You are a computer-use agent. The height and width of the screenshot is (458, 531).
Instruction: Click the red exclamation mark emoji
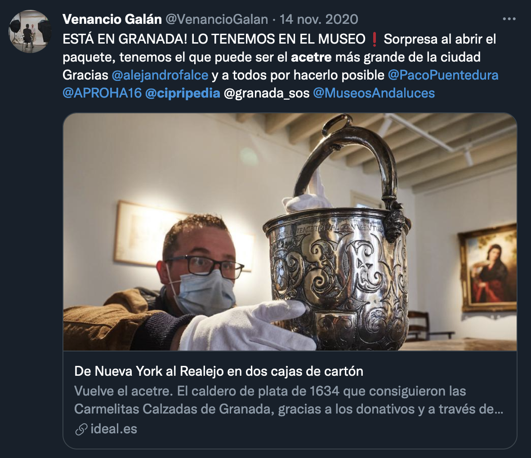click(374, 39)
